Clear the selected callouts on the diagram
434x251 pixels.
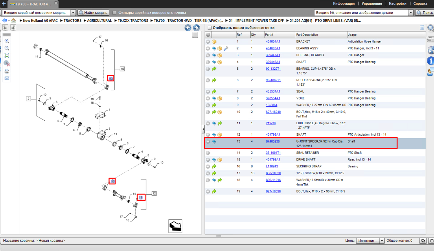[7, 63]
